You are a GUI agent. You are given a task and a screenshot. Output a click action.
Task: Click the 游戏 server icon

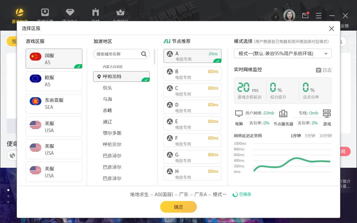[327, 113]
